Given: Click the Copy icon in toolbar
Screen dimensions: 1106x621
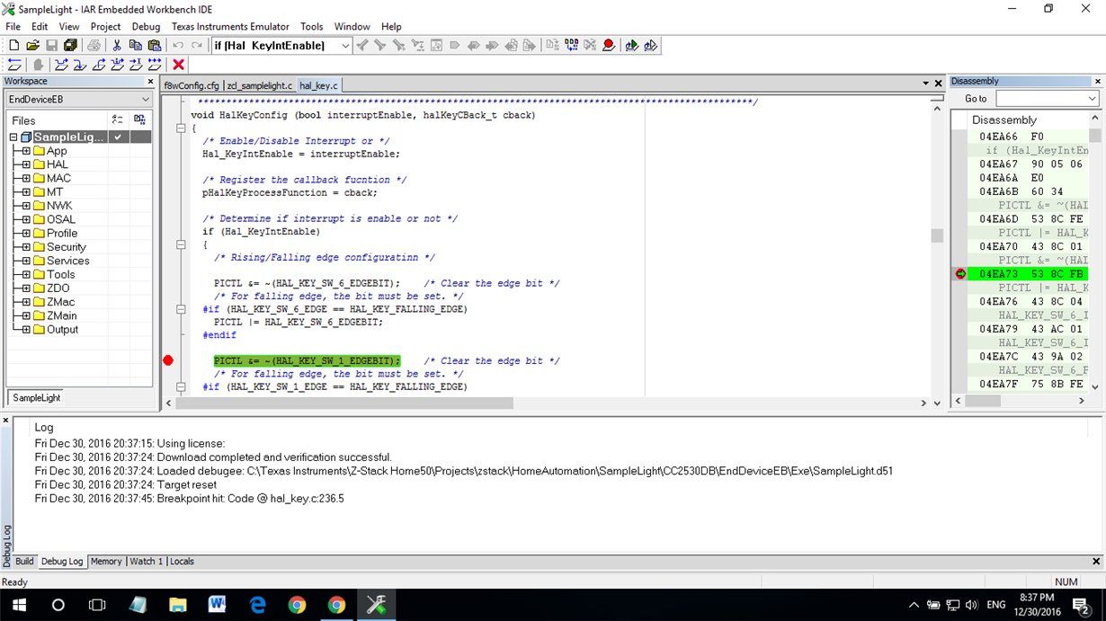Looking at the screenshot, I should [135, 45].
